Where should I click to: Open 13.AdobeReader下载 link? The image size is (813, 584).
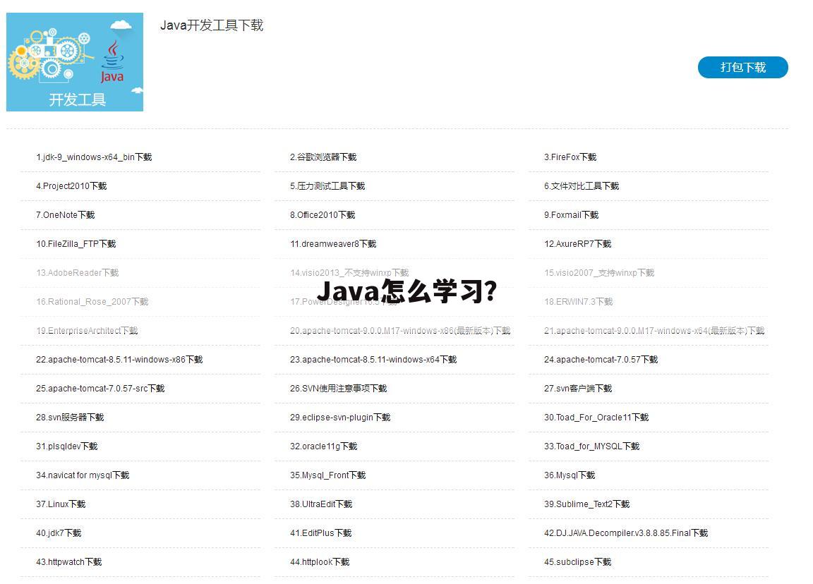click(77, 273)
